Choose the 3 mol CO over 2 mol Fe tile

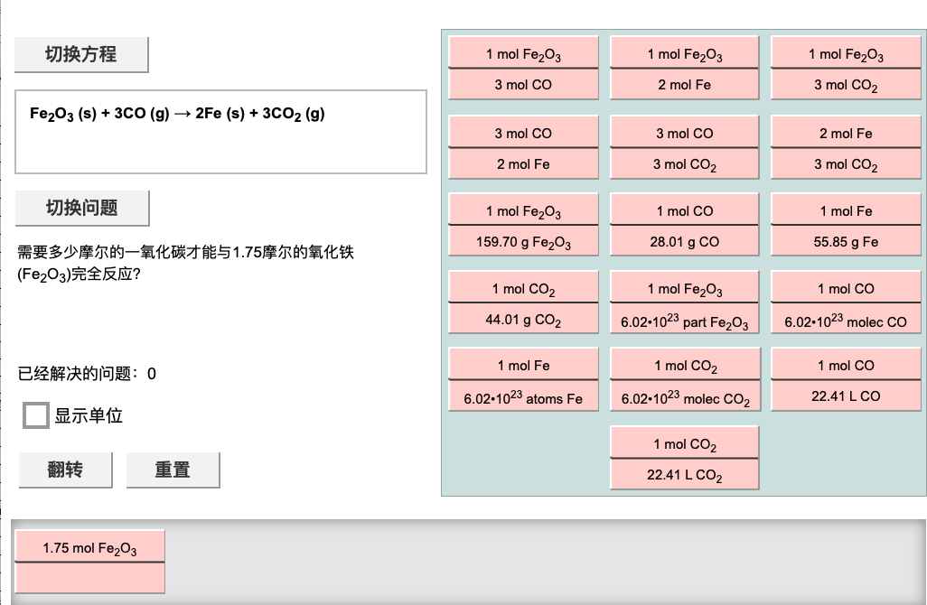[523, 147]
